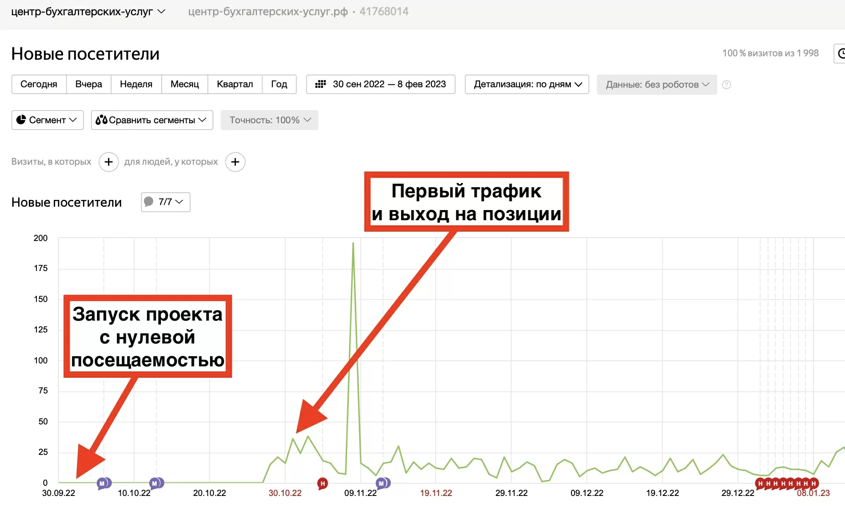Click the pie chart Сегмент icon
The image size is (845, 515).
click(21, 120)
